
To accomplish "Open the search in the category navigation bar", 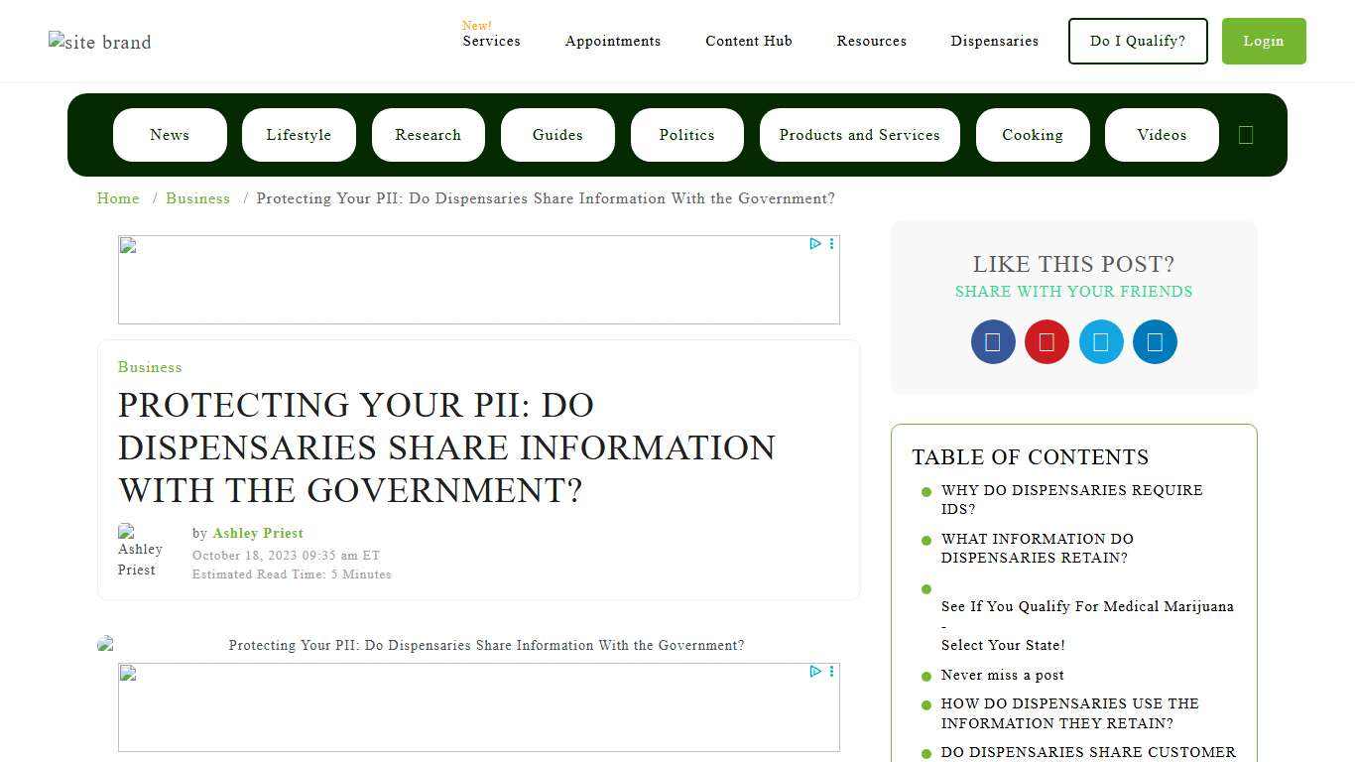I will [x=1246, y=134].
